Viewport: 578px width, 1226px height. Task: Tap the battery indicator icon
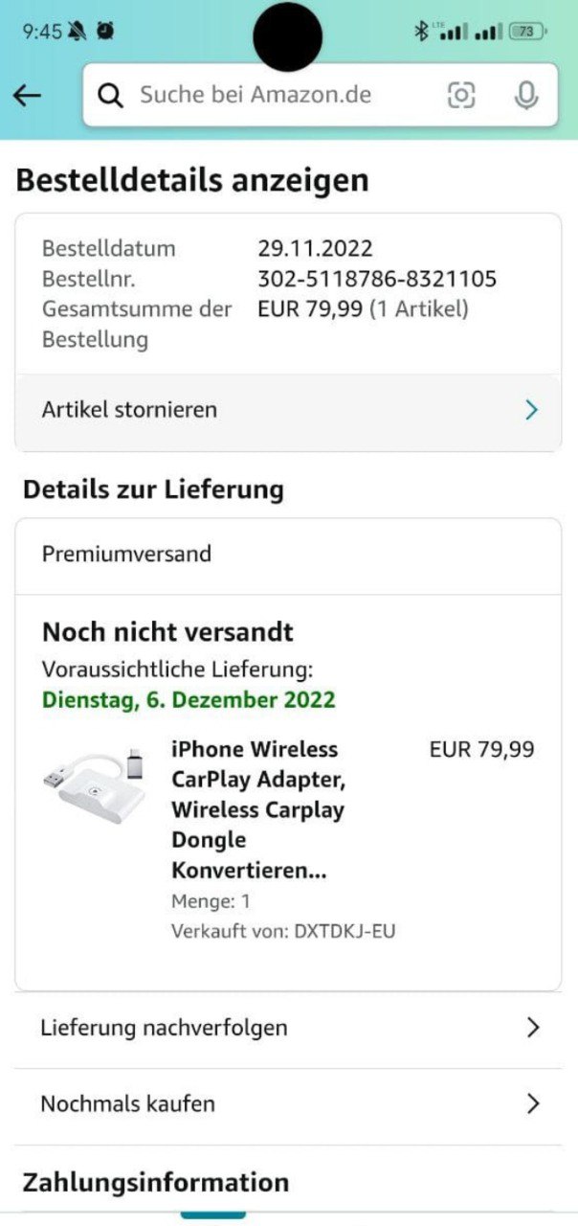pos(526,32)
